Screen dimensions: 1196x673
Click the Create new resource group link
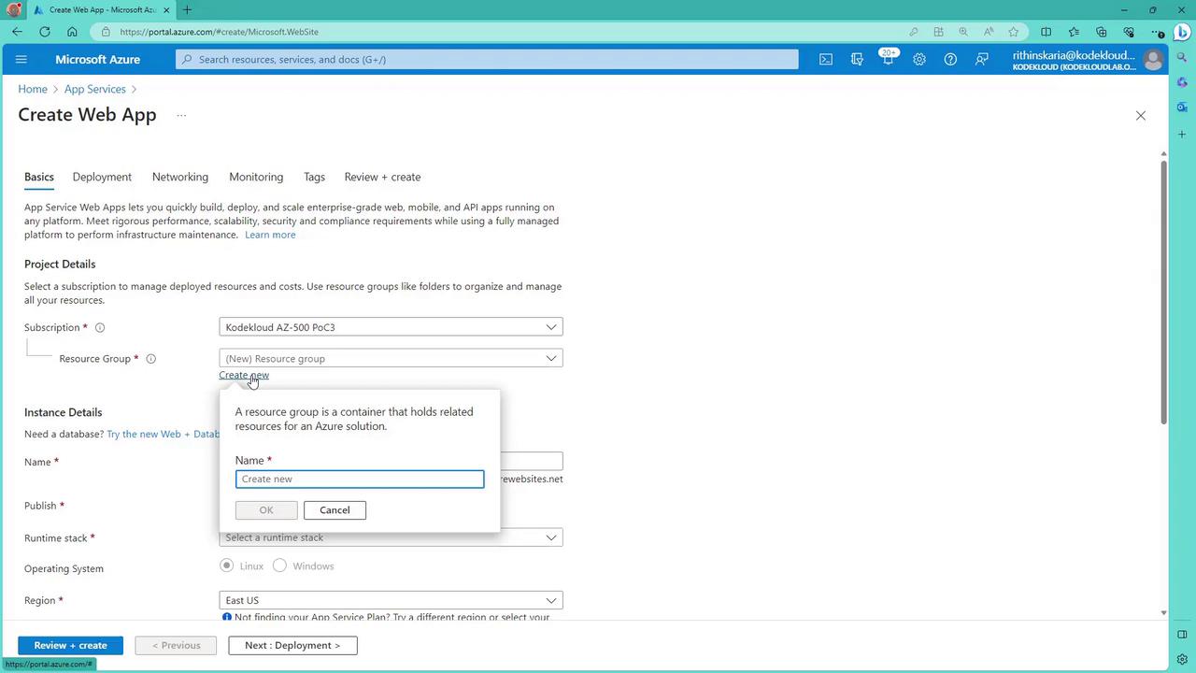(x=244, y=375)
